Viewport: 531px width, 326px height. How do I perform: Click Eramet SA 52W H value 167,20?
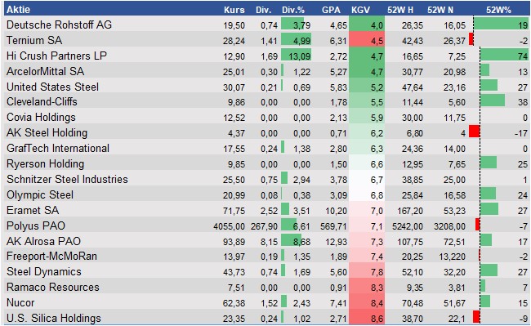pos(409,211)
